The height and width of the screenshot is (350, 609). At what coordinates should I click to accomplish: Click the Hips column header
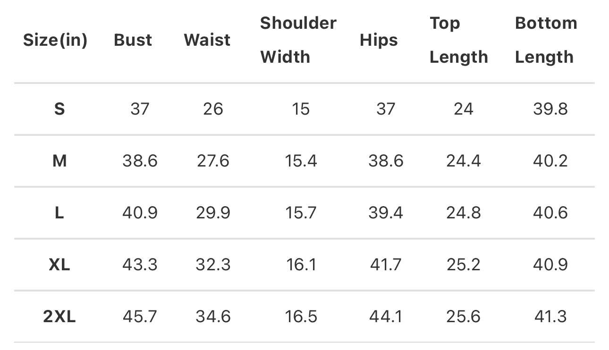pos(379,40)
